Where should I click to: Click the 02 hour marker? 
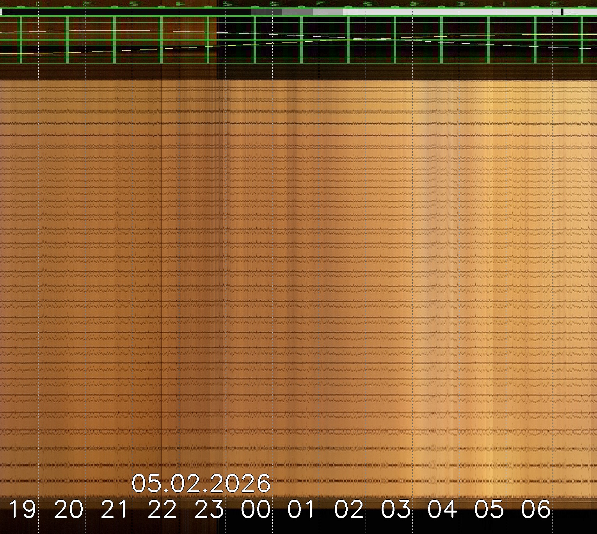point(349,509)
